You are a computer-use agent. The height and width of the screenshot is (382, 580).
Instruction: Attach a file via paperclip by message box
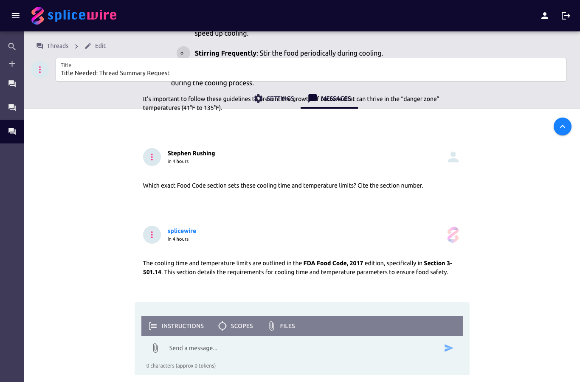coord(155,348)
